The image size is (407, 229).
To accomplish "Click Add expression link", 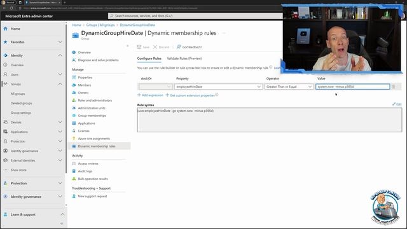I will pos(150,95).
